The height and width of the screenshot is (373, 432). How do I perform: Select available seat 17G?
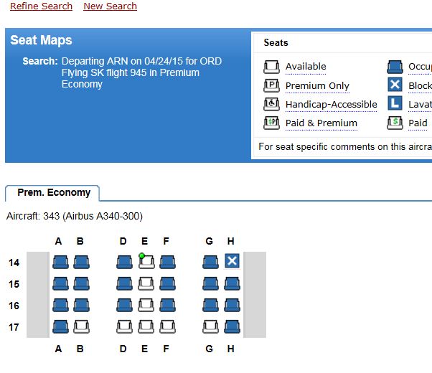tap(210, 327)
